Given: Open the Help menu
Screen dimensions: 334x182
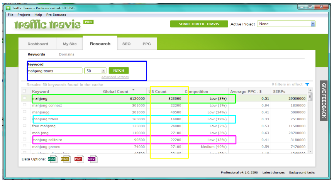Looking at the screenshot, I should click(38, 15).
